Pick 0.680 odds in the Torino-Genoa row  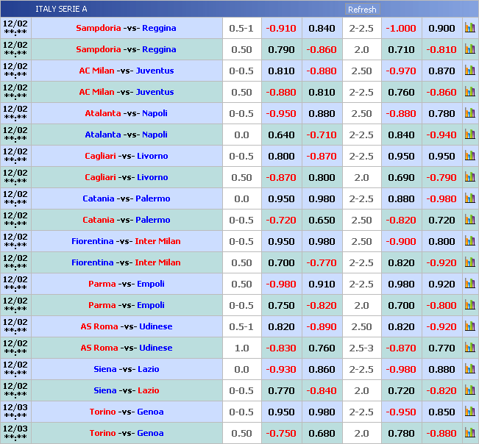coord(322,433)
